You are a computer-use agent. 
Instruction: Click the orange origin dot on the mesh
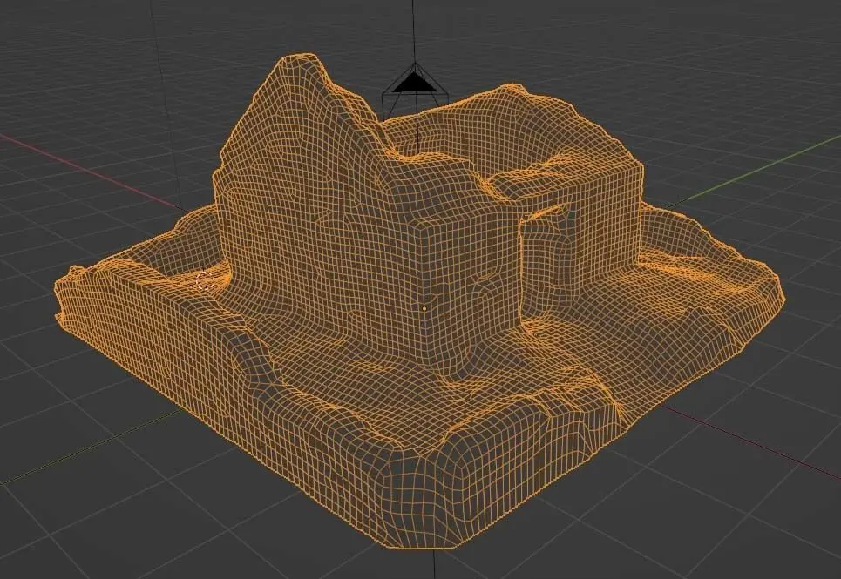pyautogui.click(x=424, y=309)
